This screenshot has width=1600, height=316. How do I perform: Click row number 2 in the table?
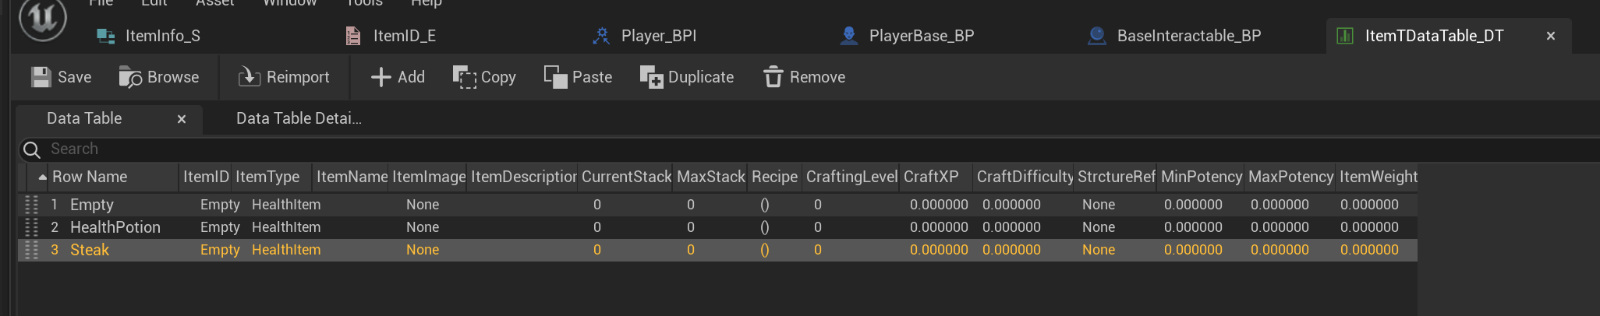click(55, 227)
